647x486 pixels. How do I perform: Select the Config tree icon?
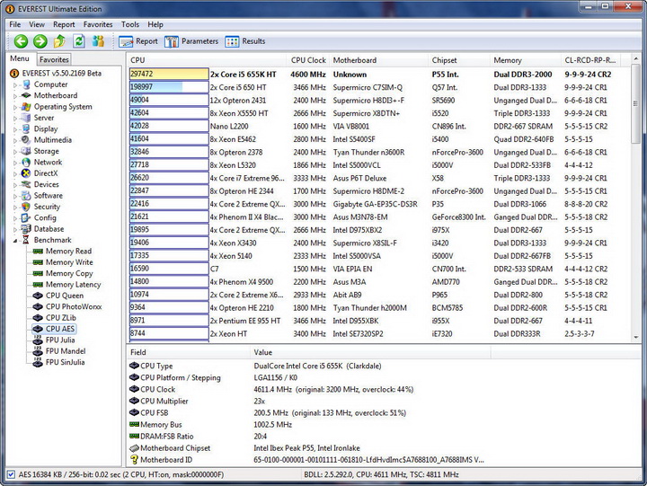point(26,217)
